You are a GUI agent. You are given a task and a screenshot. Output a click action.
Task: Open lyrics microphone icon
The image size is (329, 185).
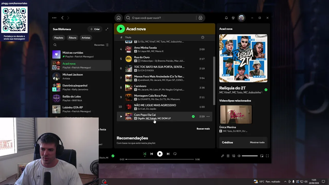tap(223, 156)
